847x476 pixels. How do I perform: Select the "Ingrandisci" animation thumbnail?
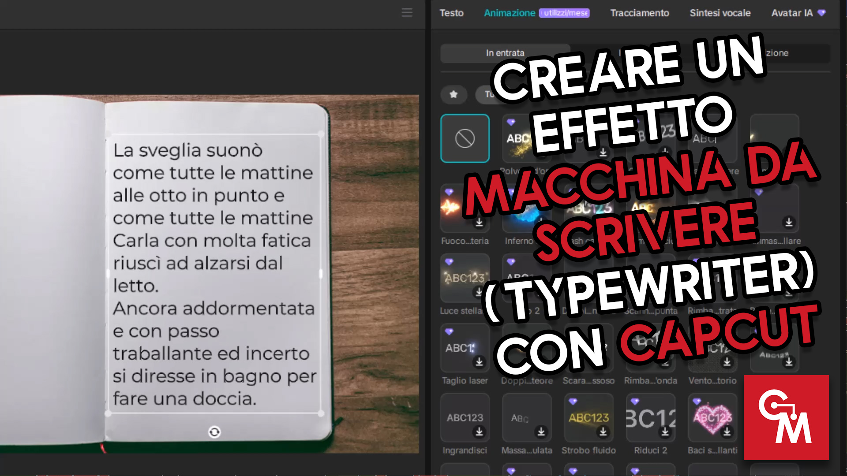tap(465, 418)
